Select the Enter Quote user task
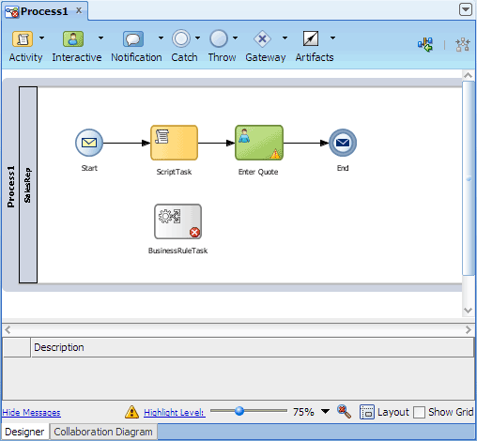 [259, 143]
